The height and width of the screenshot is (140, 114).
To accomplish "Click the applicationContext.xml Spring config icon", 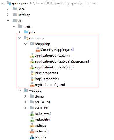I will click(32, 56).
